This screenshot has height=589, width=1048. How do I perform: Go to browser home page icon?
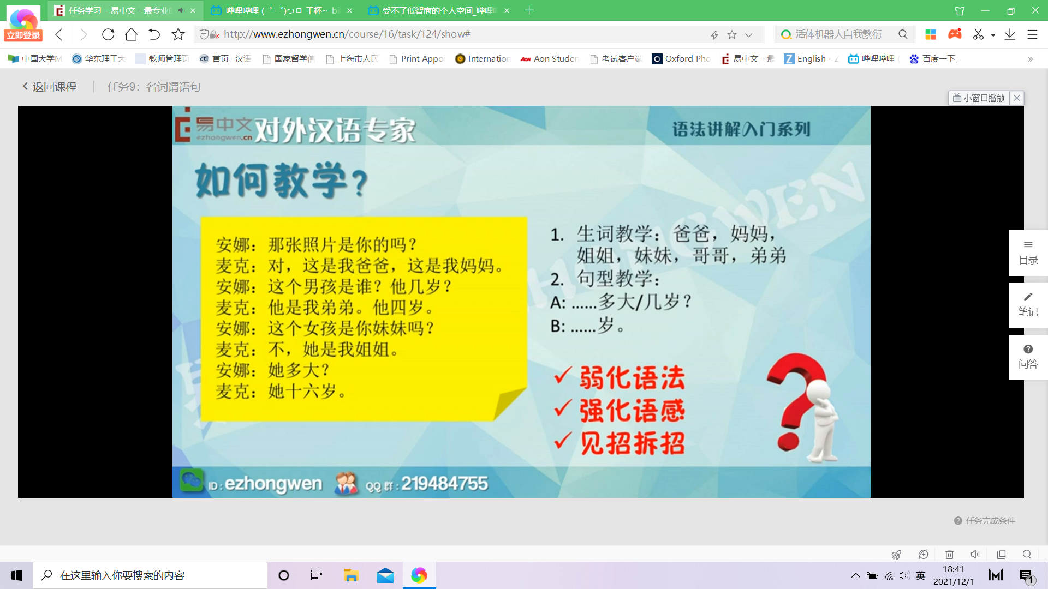[x=131, y=34]
